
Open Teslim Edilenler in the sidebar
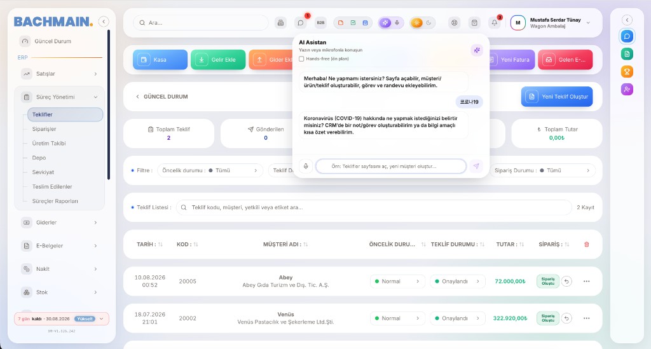(x=52, y=187)
